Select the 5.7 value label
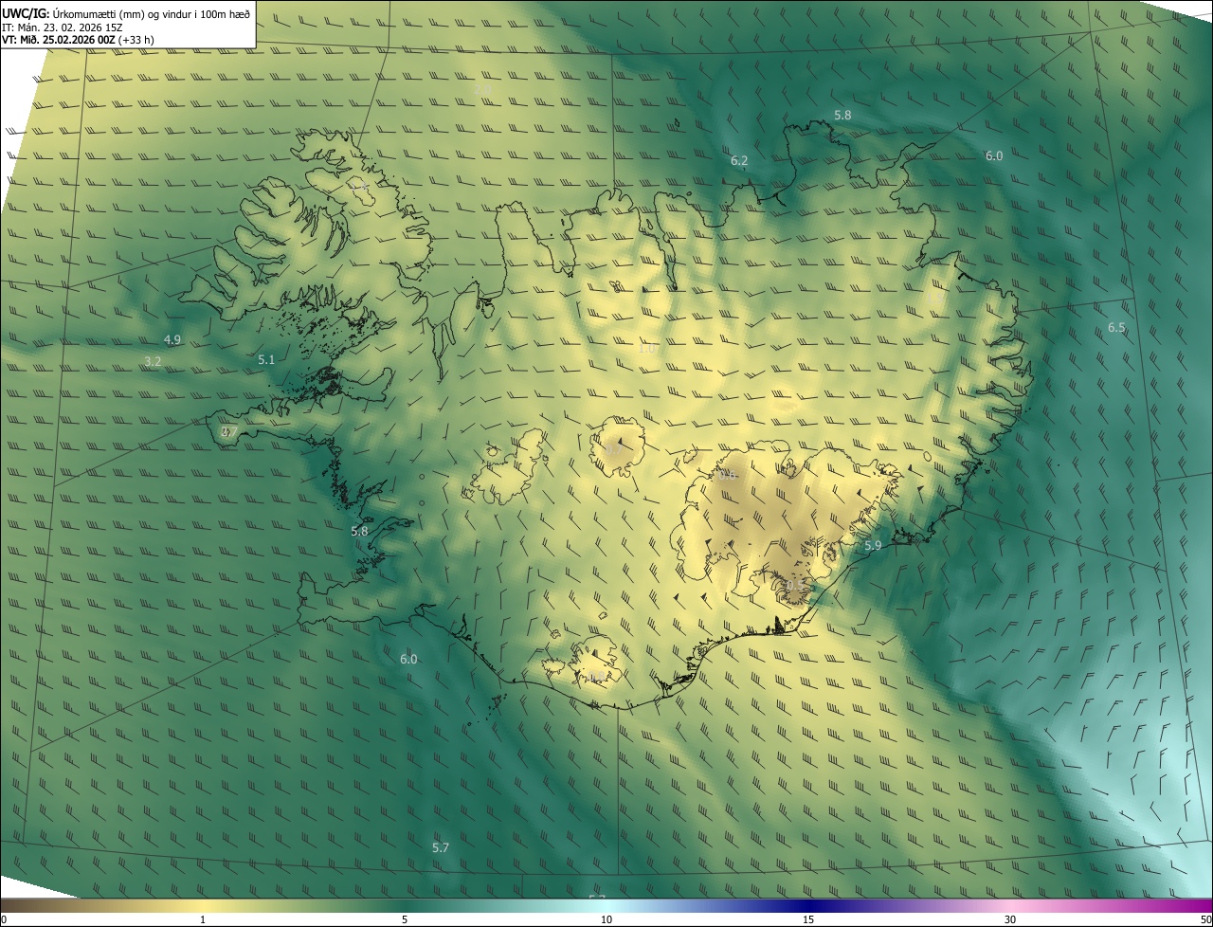1213x927 pixels. (x=441, y=847)
